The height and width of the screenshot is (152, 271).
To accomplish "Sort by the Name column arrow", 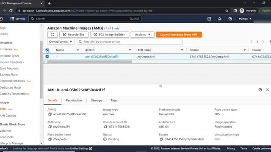I will tap(77, 50).
